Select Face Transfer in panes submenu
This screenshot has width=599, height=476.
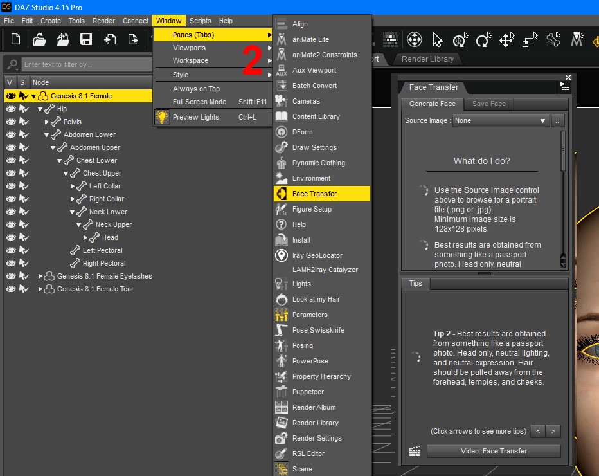click(x=322, y=194)
